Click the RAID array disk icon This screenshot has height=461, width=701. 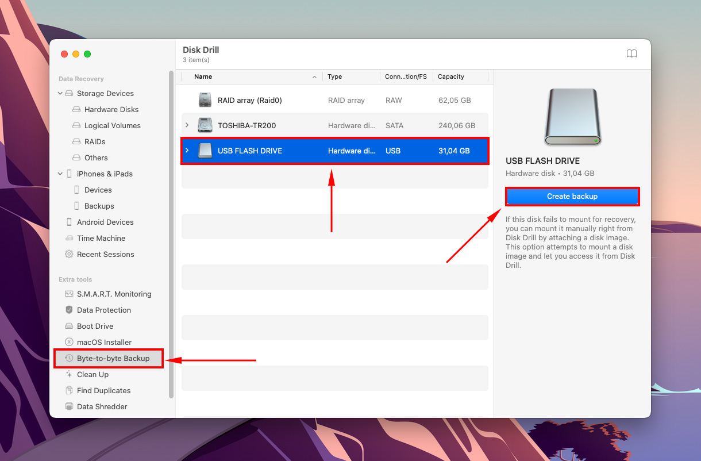205,100
